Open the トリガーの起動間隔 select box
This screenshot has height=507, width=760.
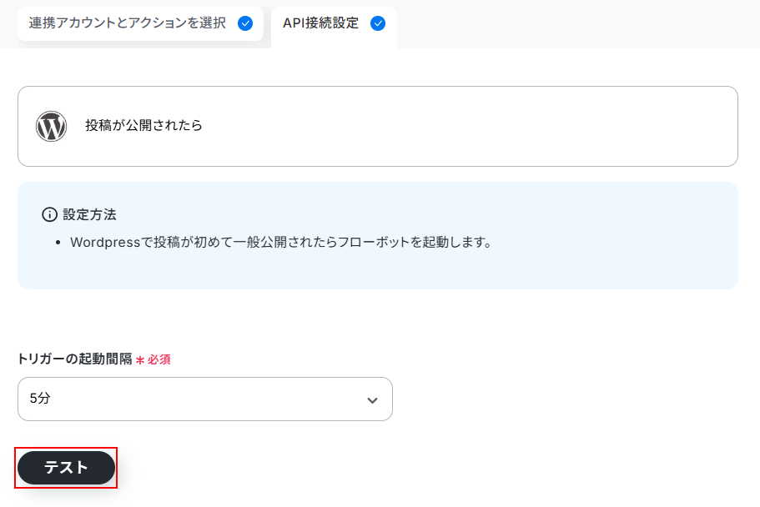tap(204, 399)
